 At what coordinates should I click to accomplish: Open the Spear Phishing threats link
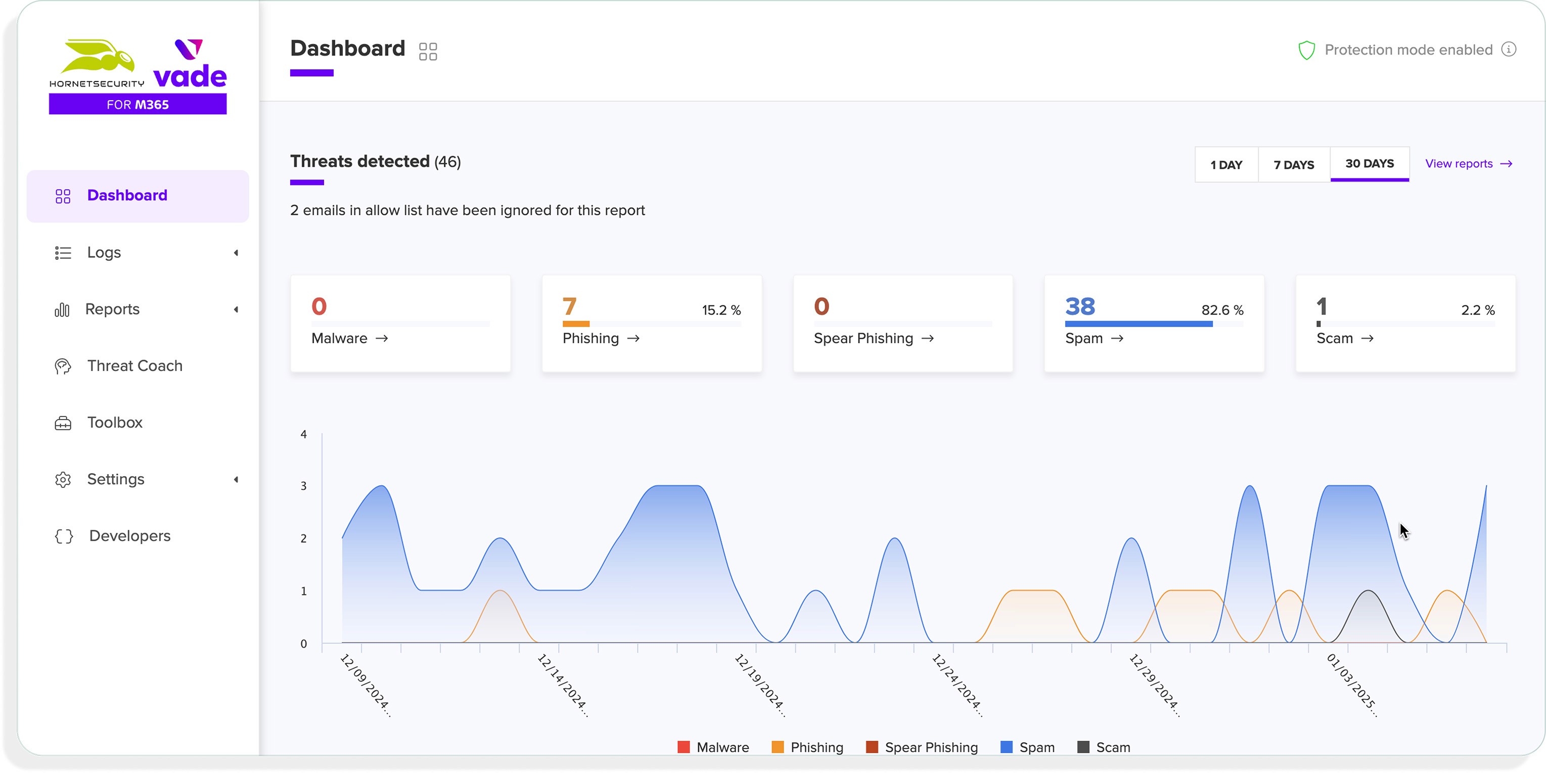click(875, 339)
